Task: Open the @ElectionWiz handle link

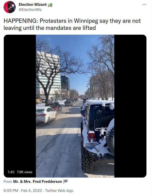Action: click(30, 10)
